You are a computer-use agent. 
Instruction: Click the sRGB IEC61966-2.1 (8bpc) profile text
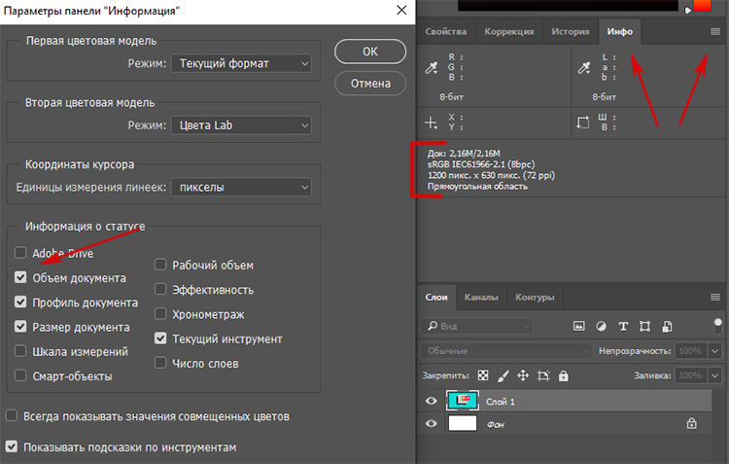pos(481,164)
